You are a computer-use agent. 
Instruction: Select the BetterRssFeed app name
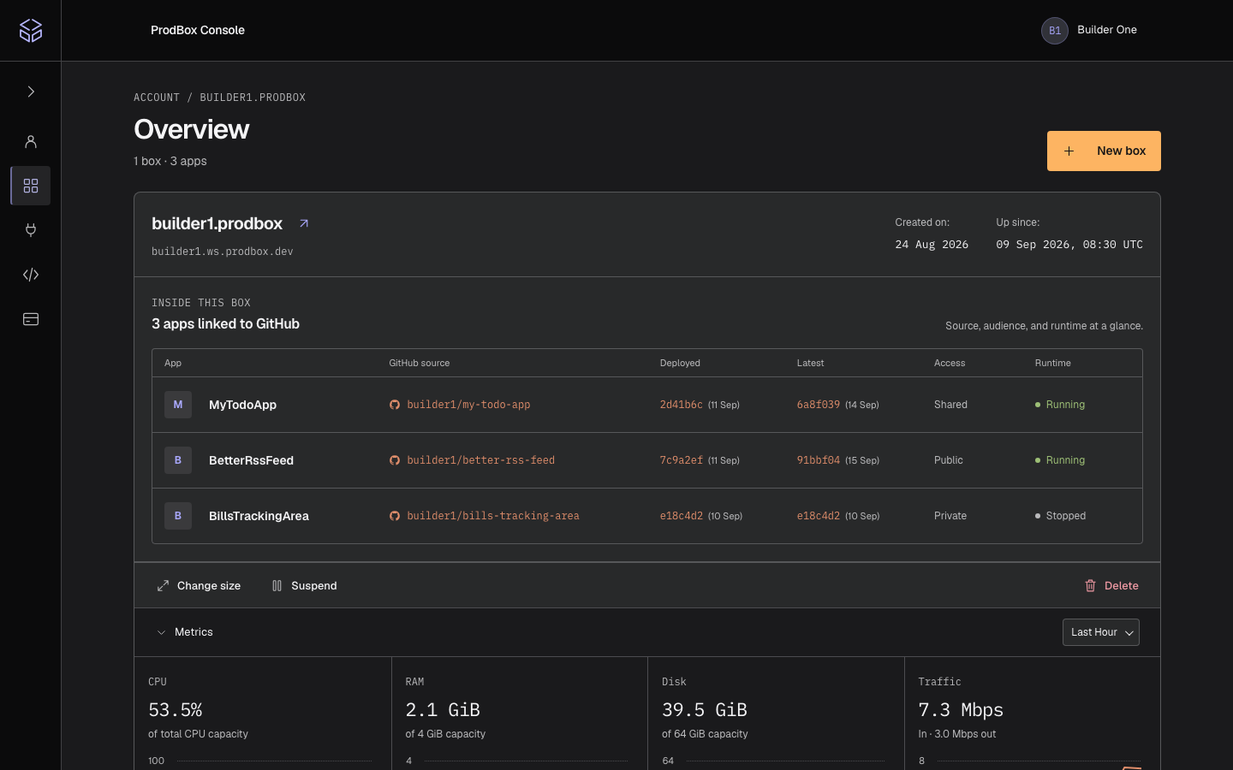251,460
